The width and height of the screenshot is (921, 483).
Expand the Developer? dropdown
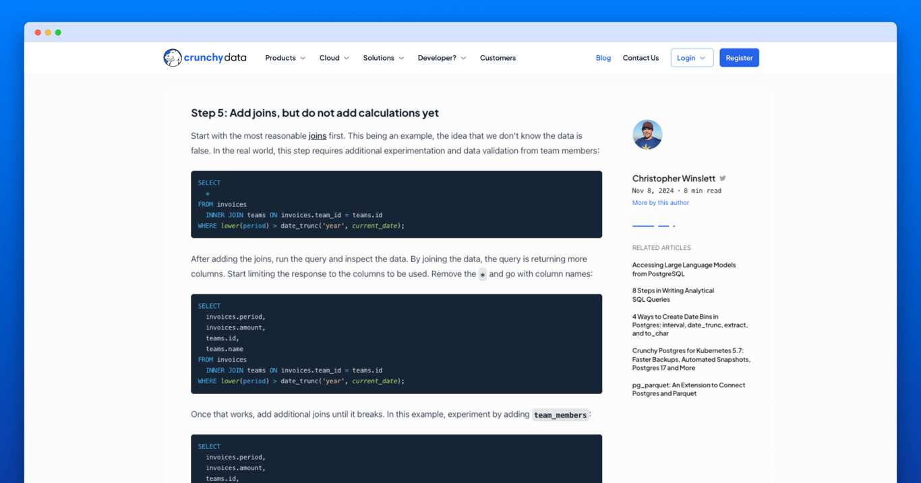442,58
